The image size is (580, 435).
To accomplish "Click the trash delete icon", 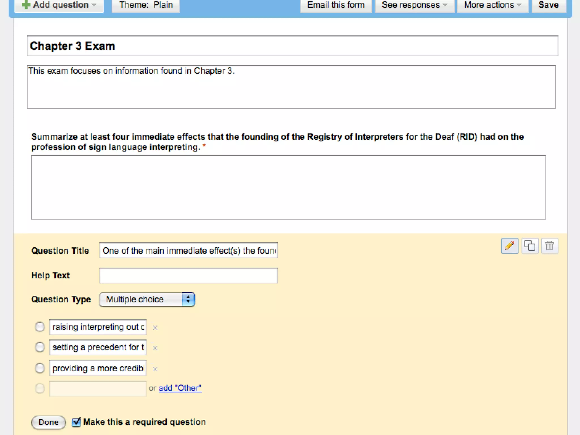I will 549,246.
